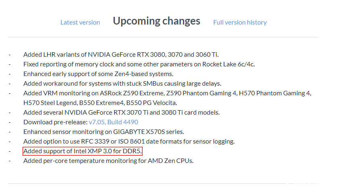The width and height of the screenshot is (340, 191).
Task: Select the Upcoming changes heading tab
Action: 156,21
